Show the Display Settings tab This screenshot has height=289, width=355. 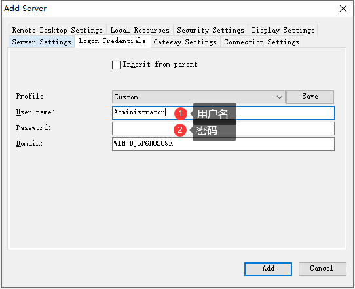283,30
